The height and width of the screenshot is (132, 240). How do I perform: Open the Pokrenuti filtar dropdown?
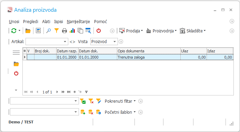(120, 101)
